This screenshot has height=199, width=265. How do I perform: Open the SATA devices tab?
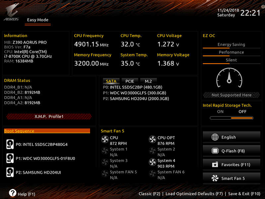pyautogui.click(x=111, y=81)
